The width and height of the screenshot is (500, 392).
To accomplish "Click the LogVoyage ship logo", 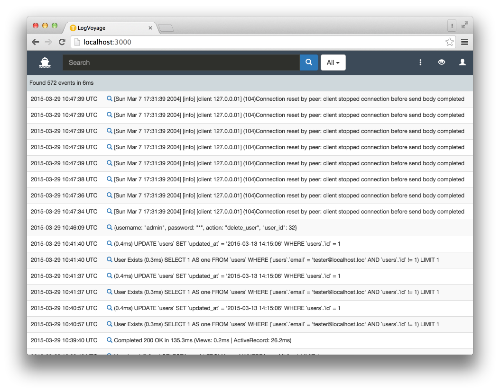I will 45,62.
